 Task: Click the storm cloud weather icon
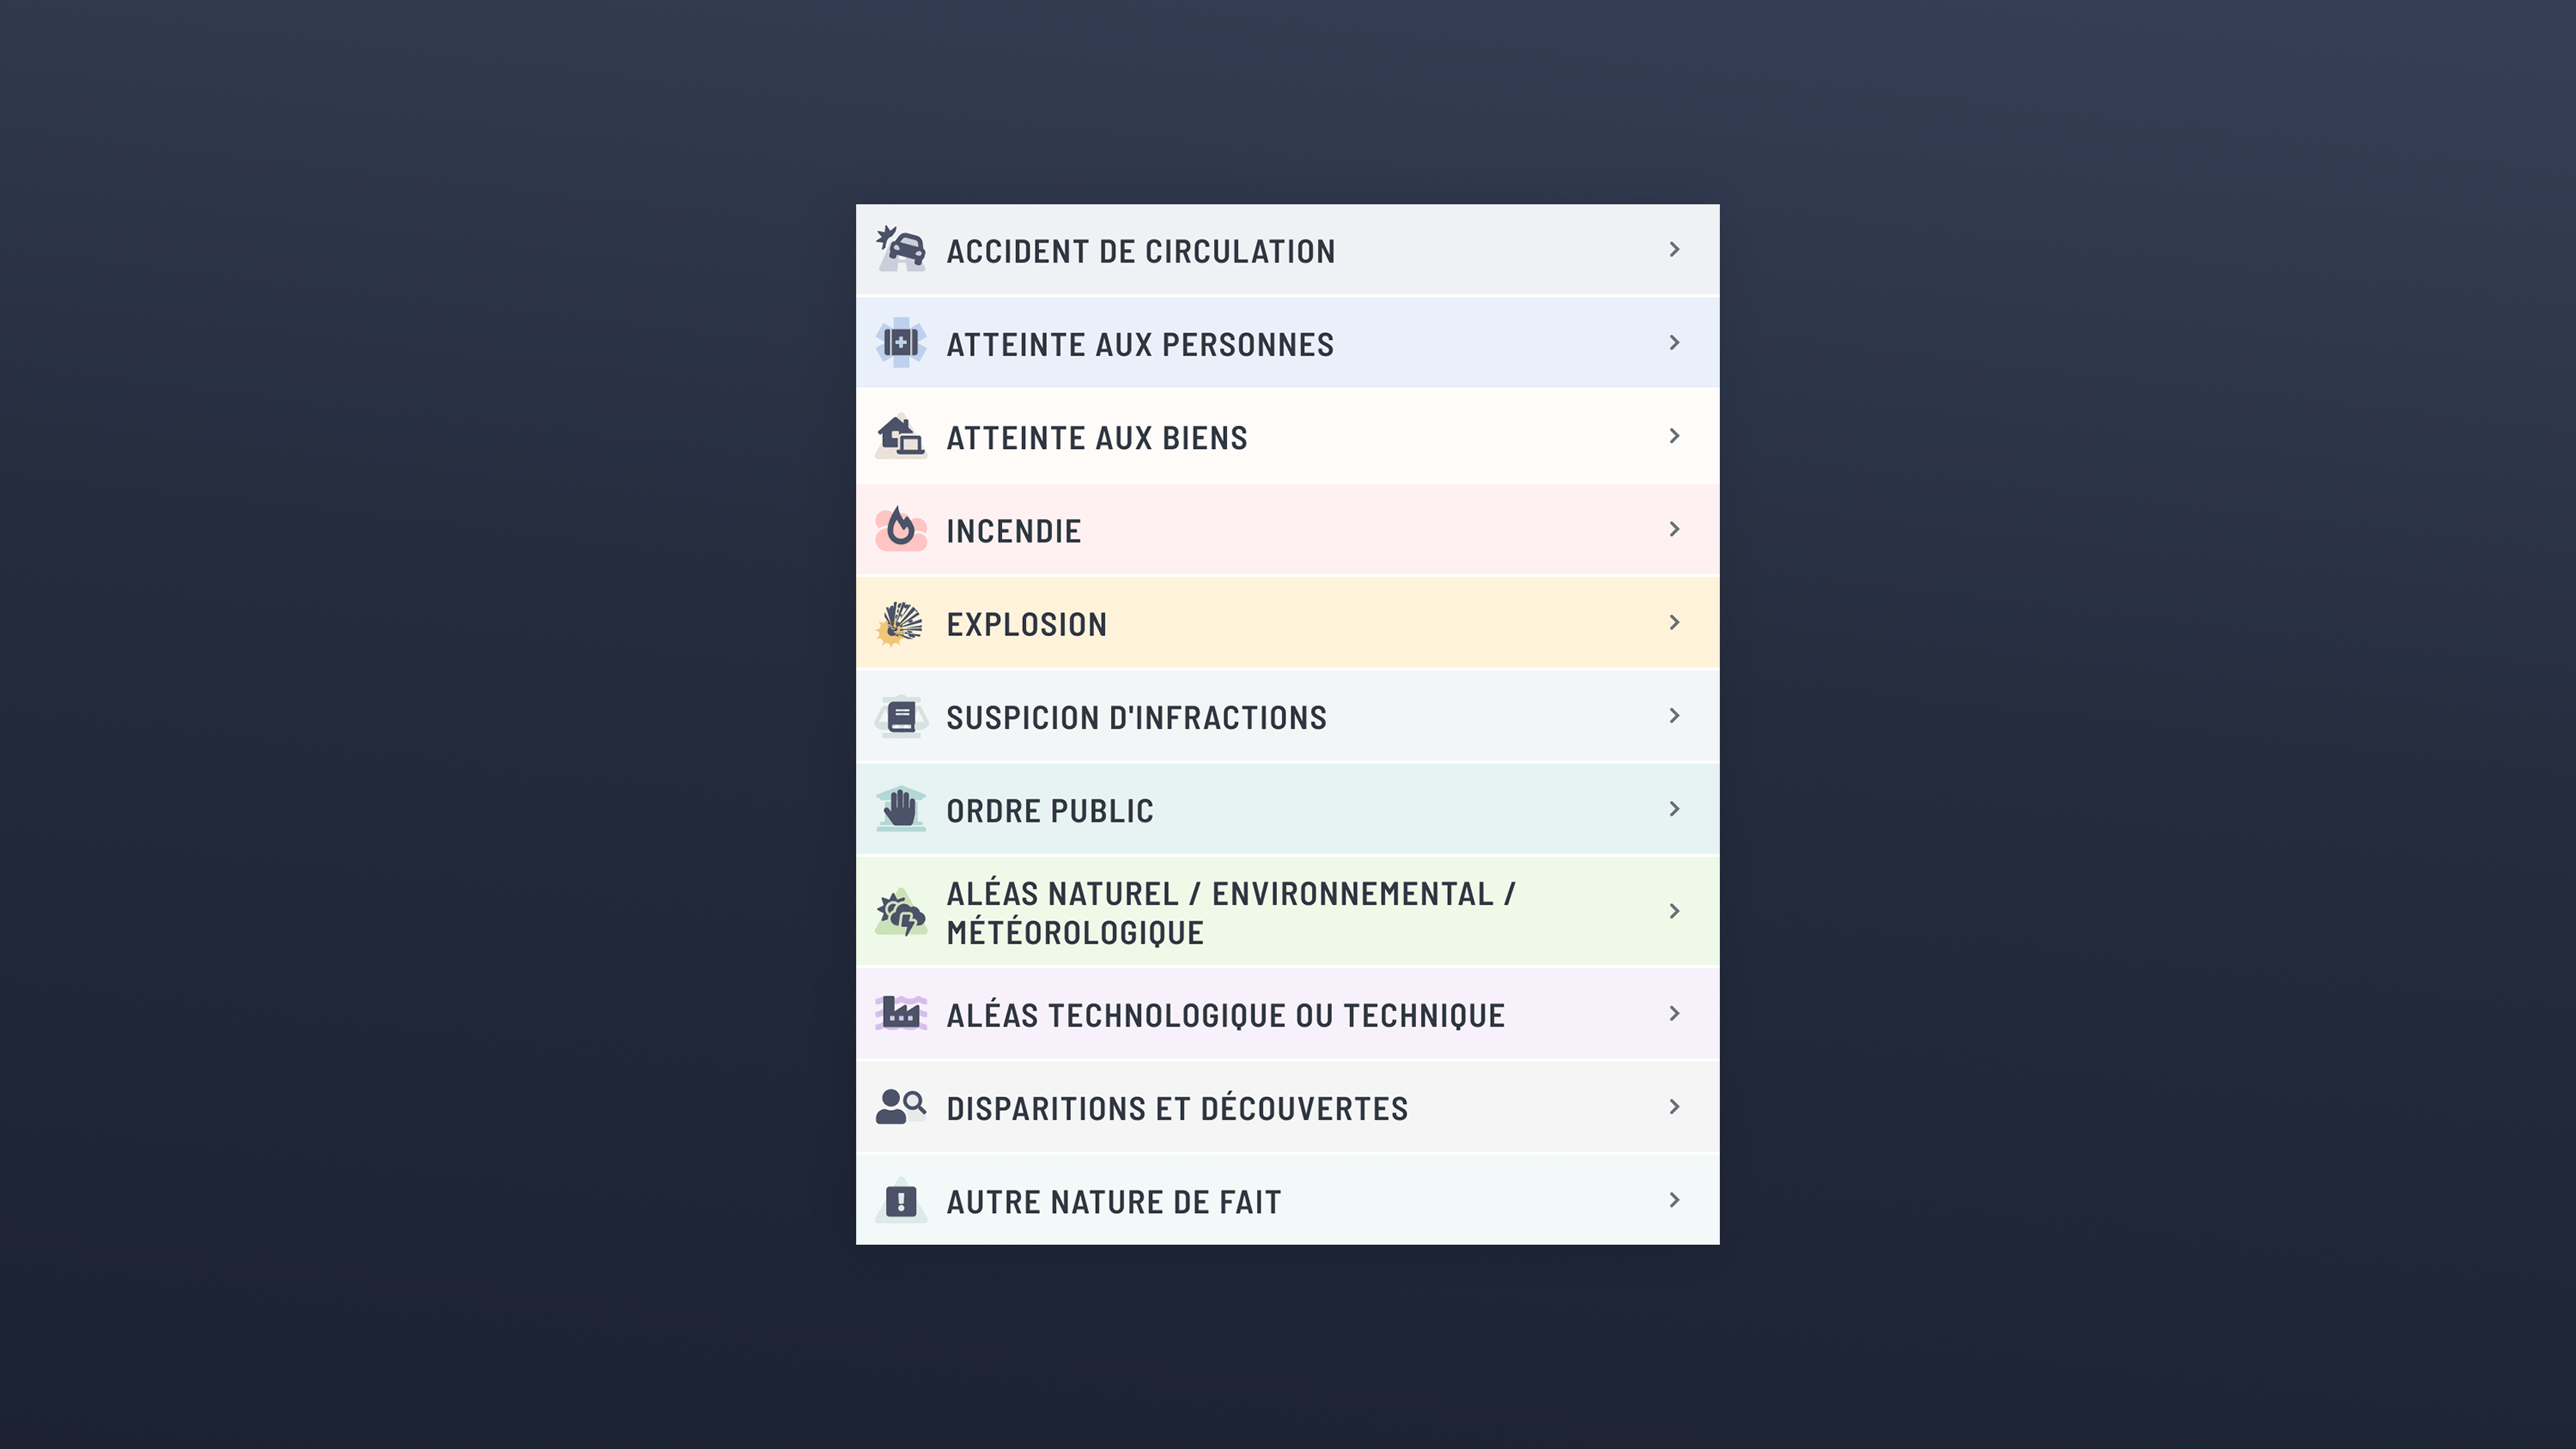pos(901,912)
